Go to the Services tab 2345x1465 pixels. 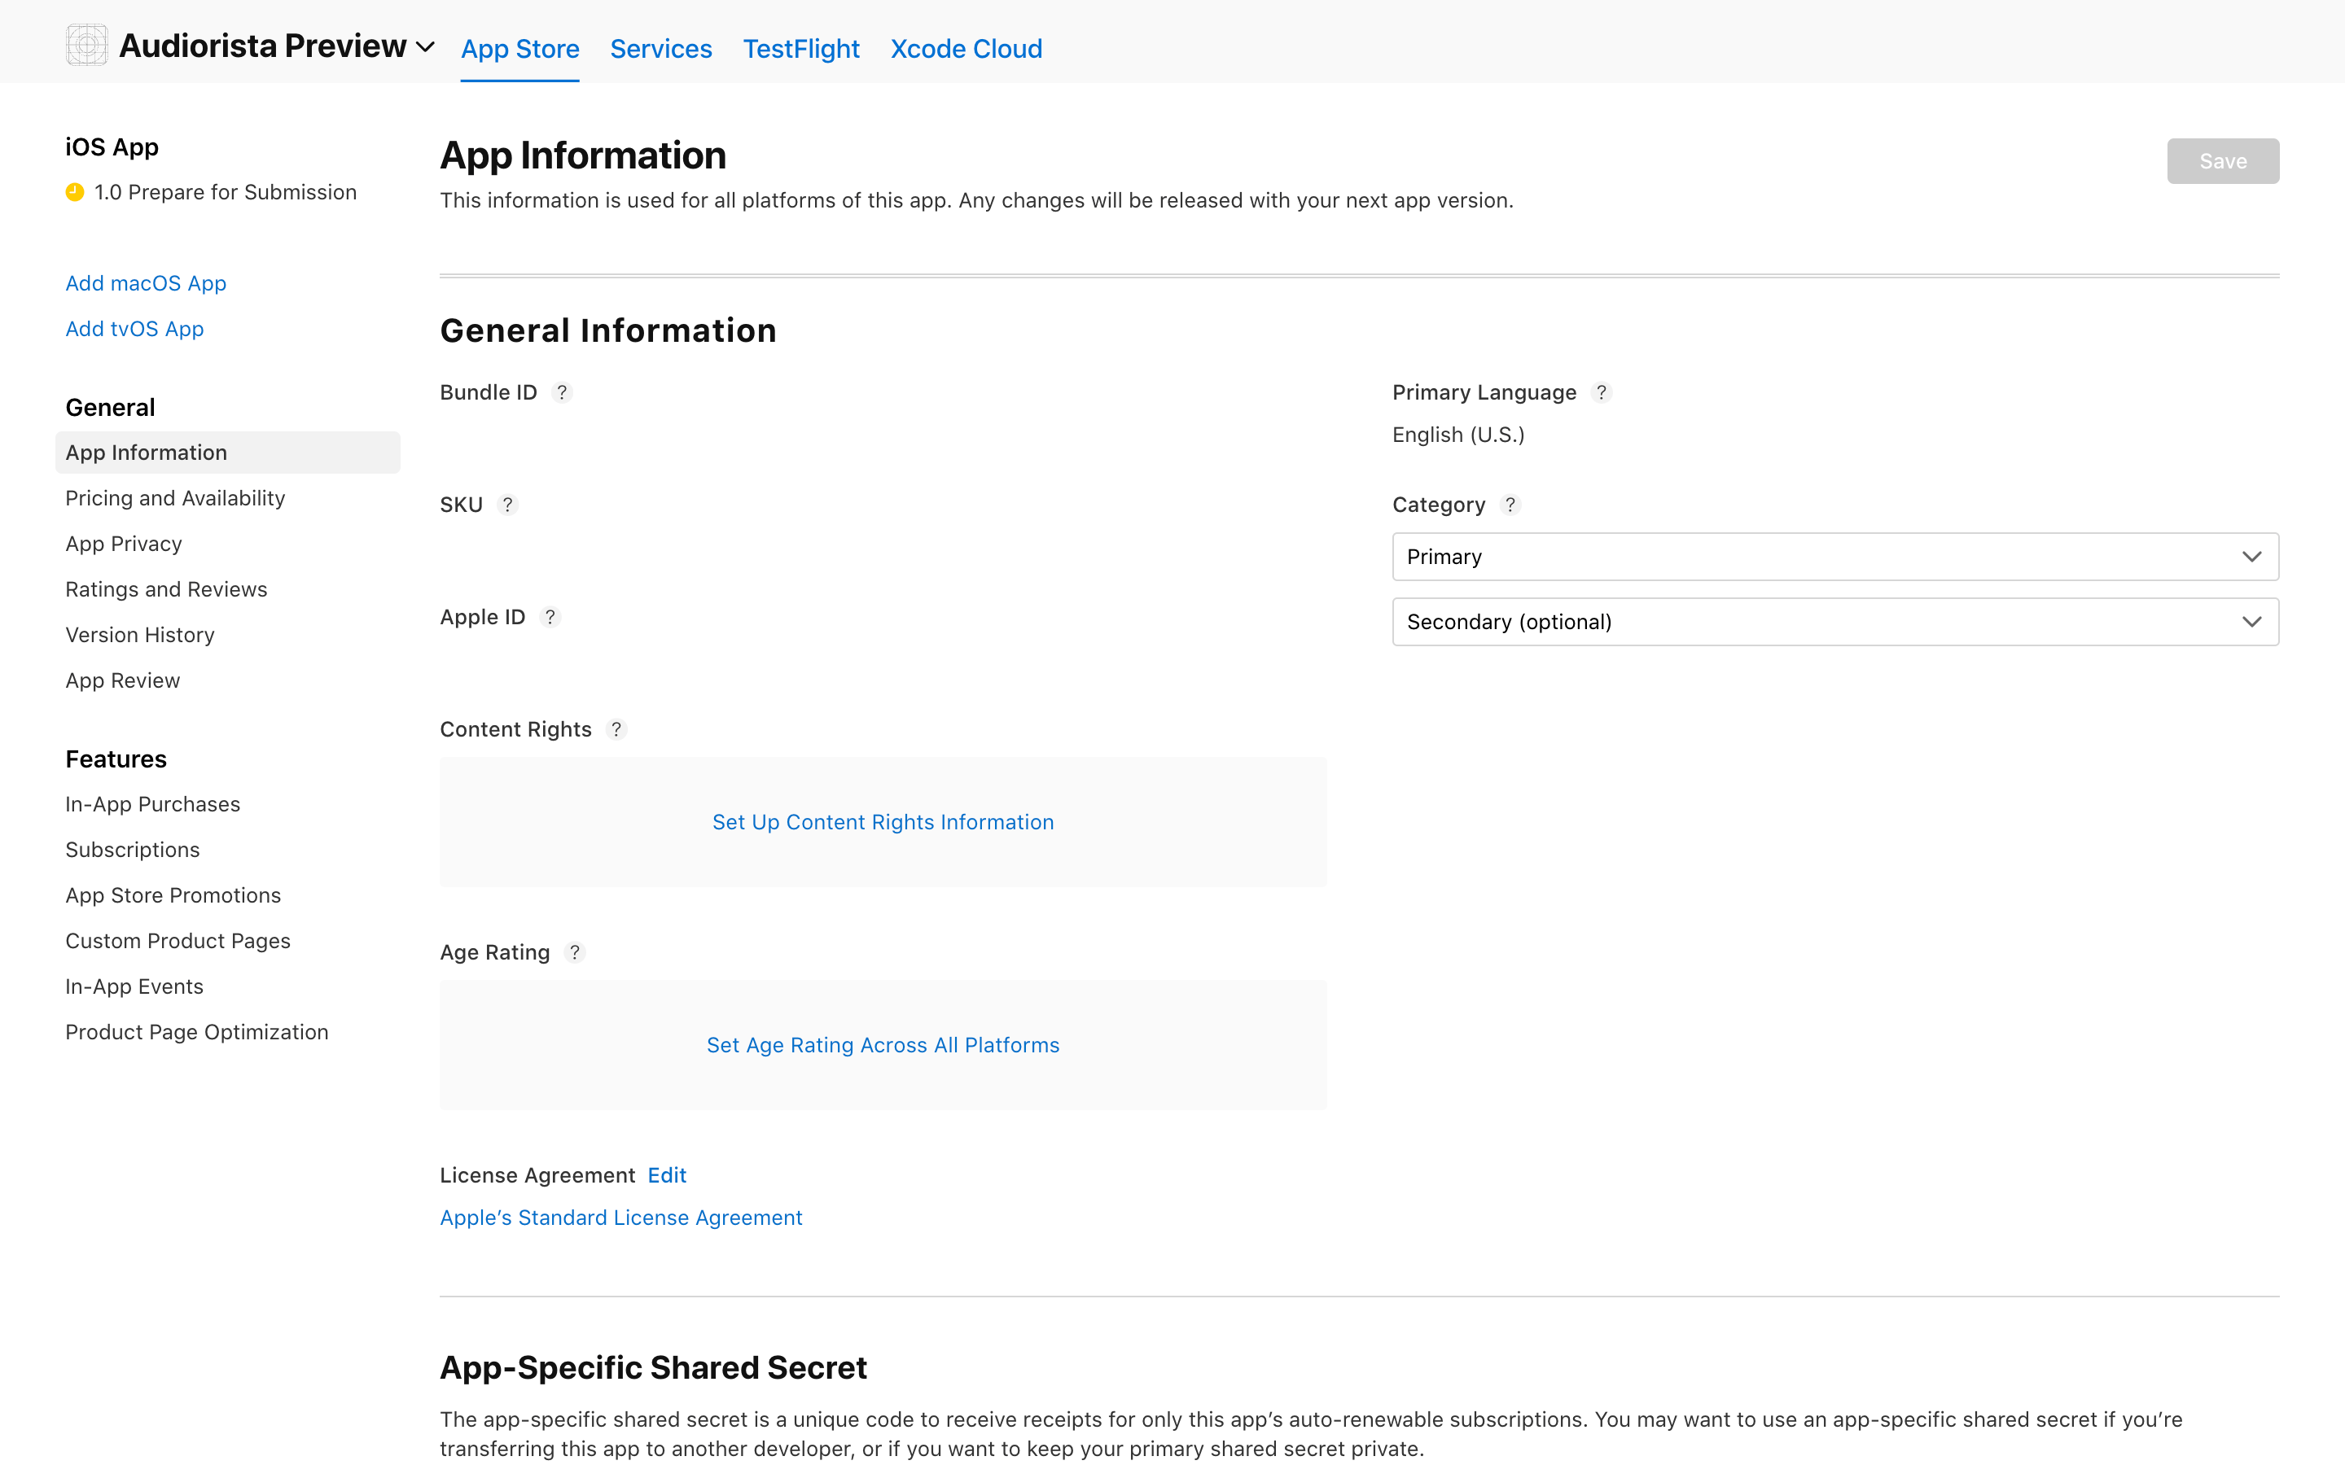pyautogui.click(x=660, y=49)
